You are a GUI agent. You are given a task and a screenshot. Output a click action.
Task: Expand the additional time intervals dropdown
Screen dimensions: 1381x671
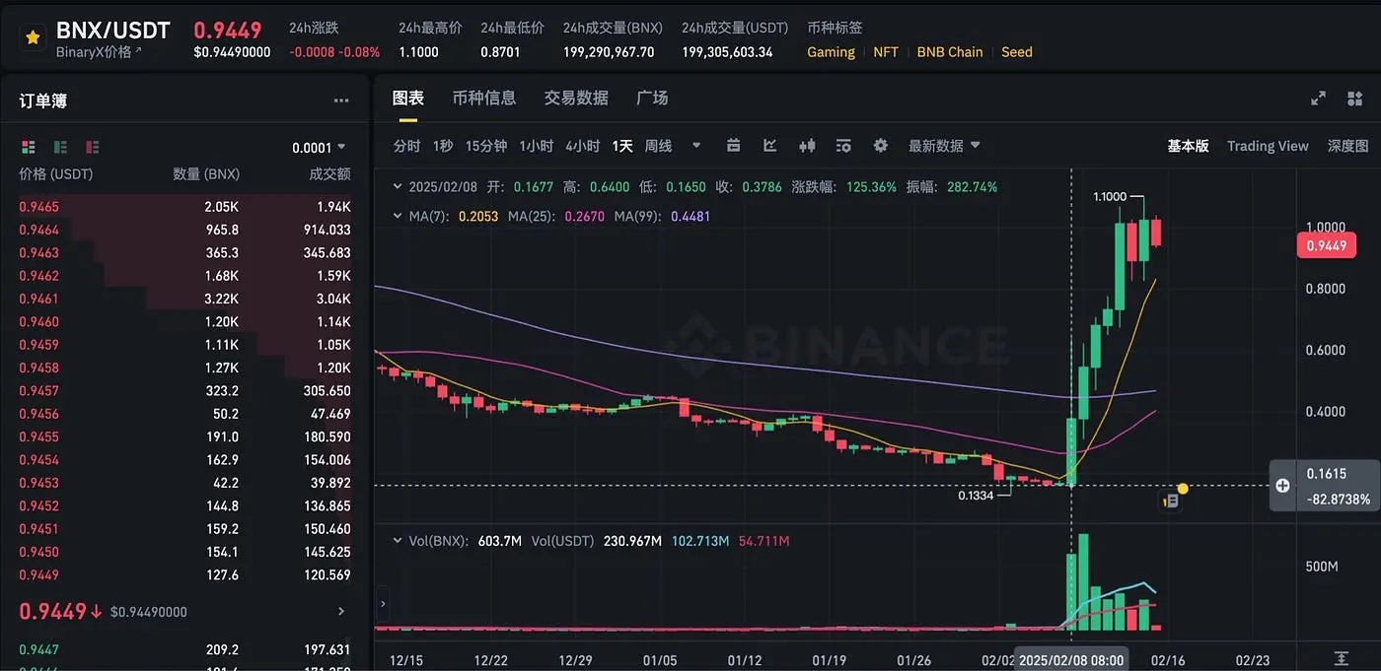696,146
